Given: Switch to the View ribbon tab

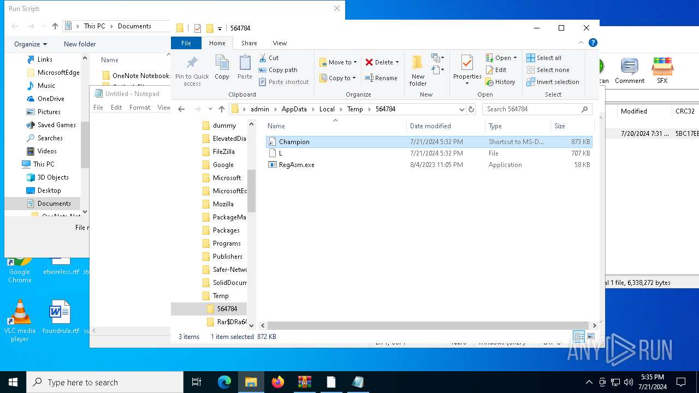Looking at the screenshot, I should click(x=280, y=43).
